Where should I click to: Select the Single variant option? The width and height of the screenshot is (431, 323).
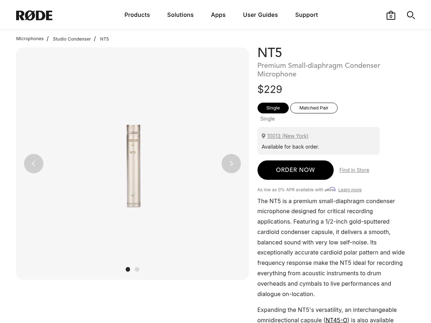tap(273, 108)
